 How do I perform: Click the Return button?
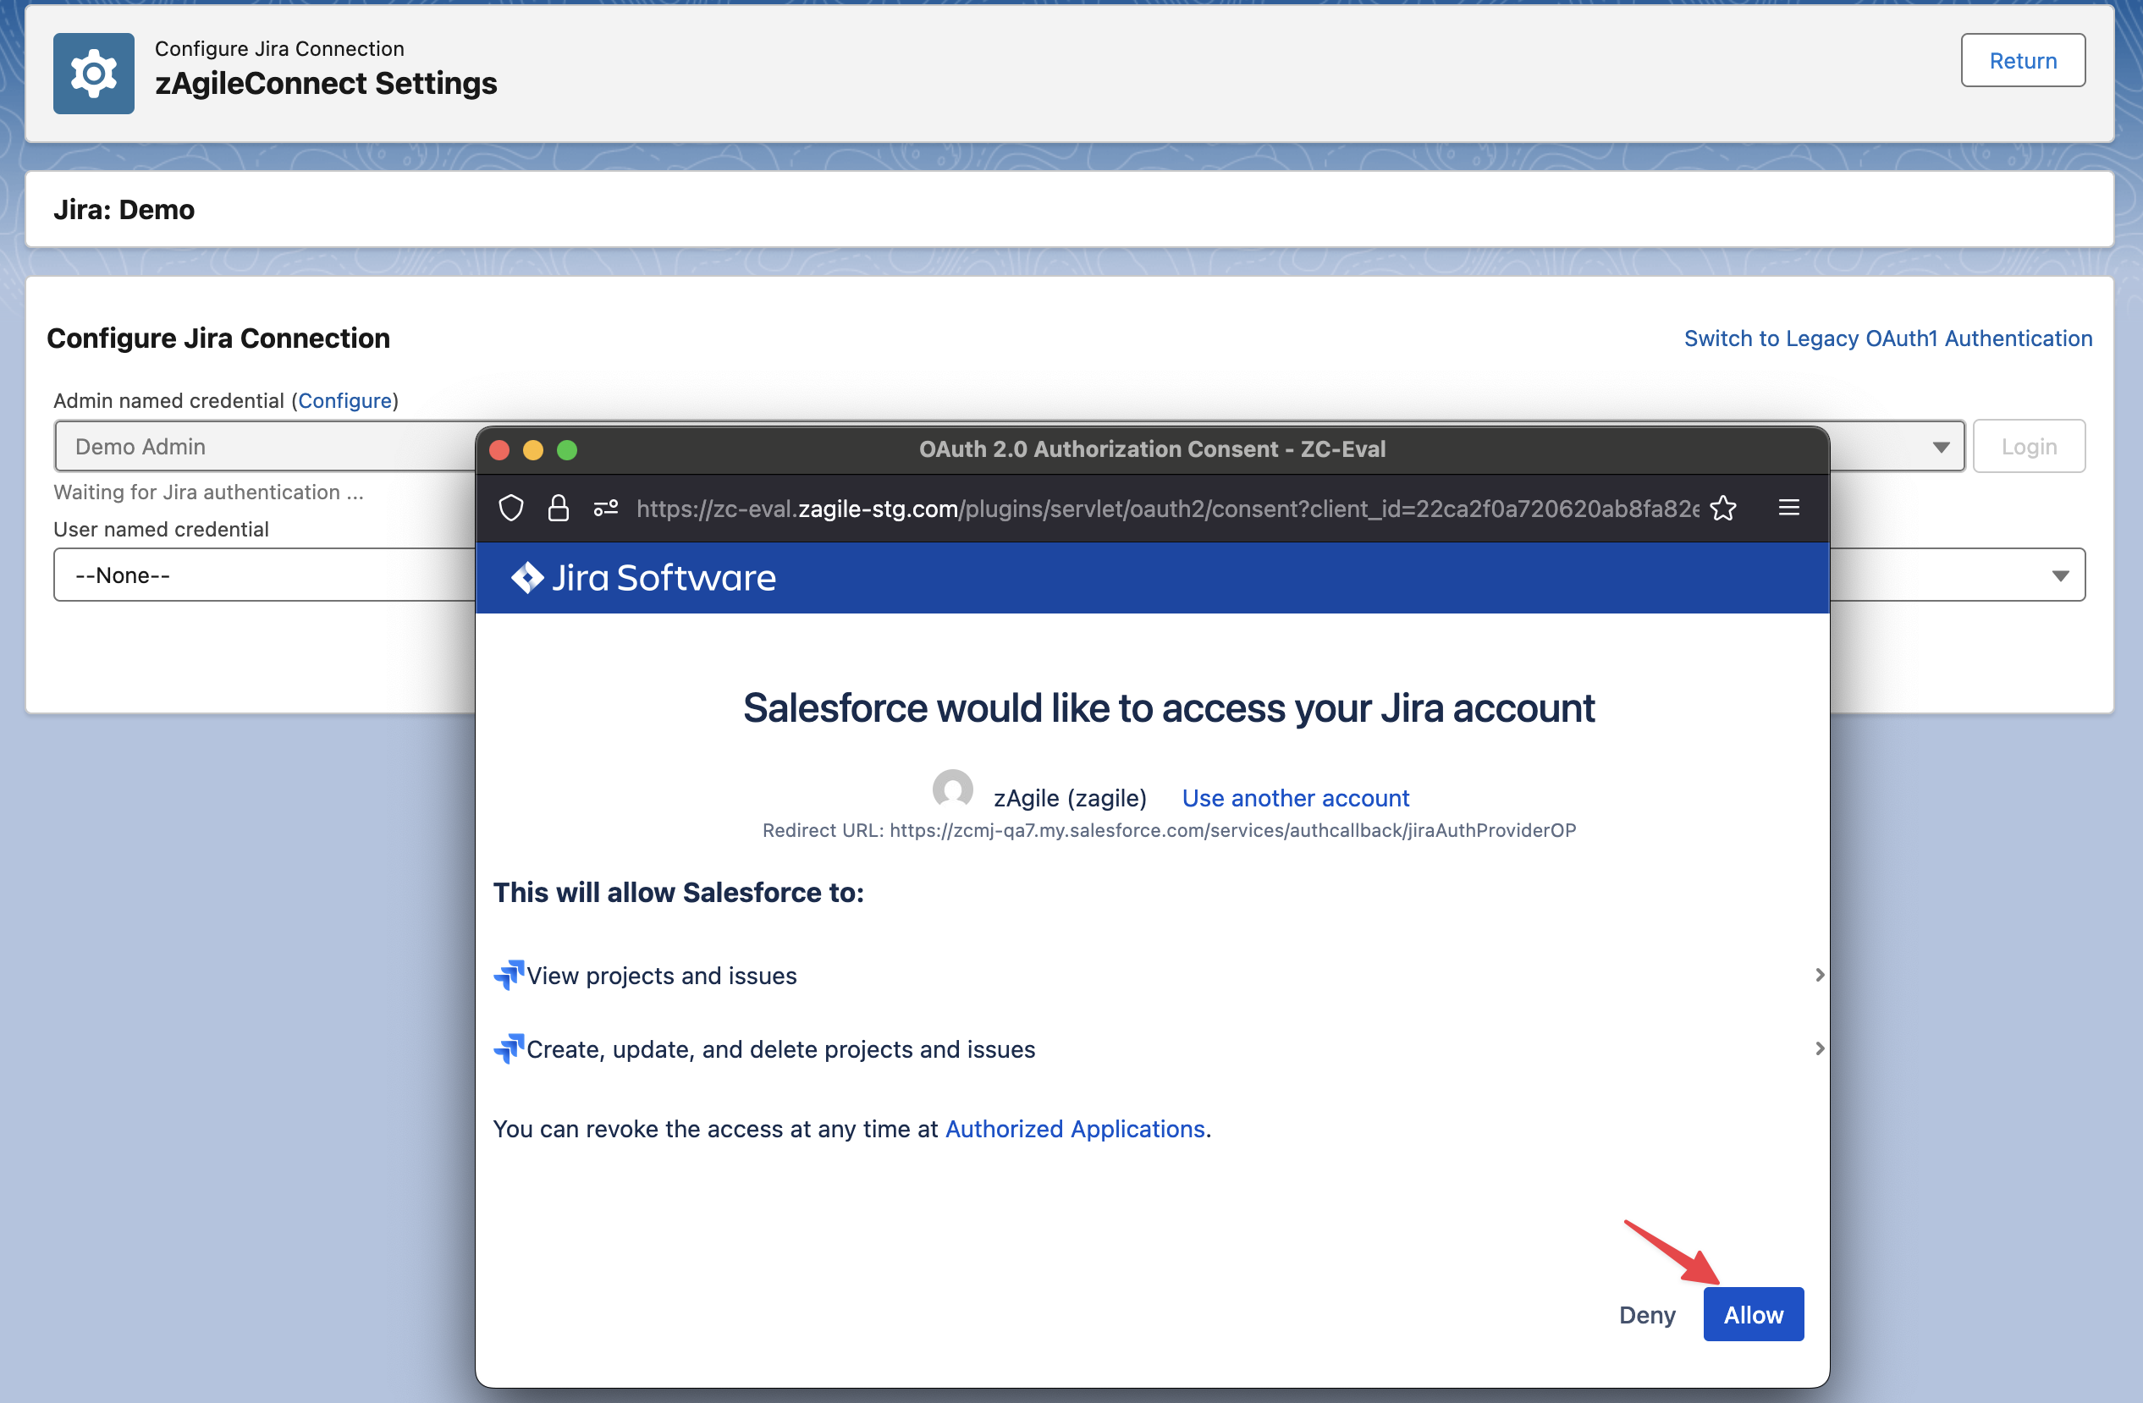coord(2021,60)
